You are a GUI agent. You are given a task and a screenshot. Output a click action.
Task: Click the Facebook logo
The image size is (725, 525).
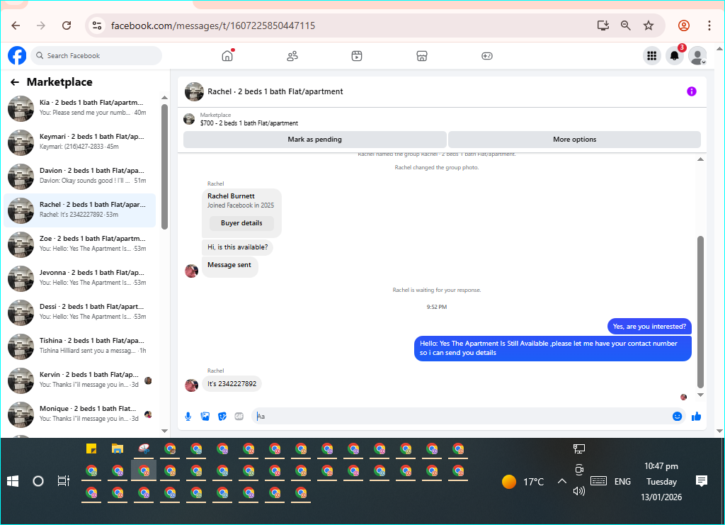tap(17, 55)
